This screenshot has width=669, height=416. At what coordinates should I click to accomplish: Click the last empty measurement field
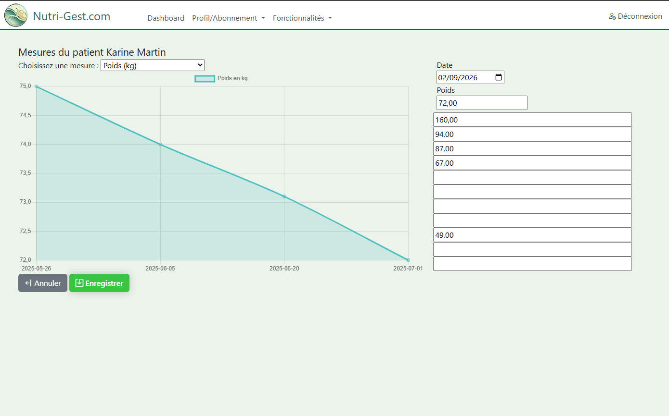(532, 264)
